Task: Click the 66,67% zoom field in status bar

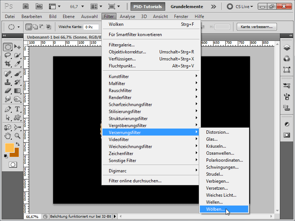Action: 32,217
